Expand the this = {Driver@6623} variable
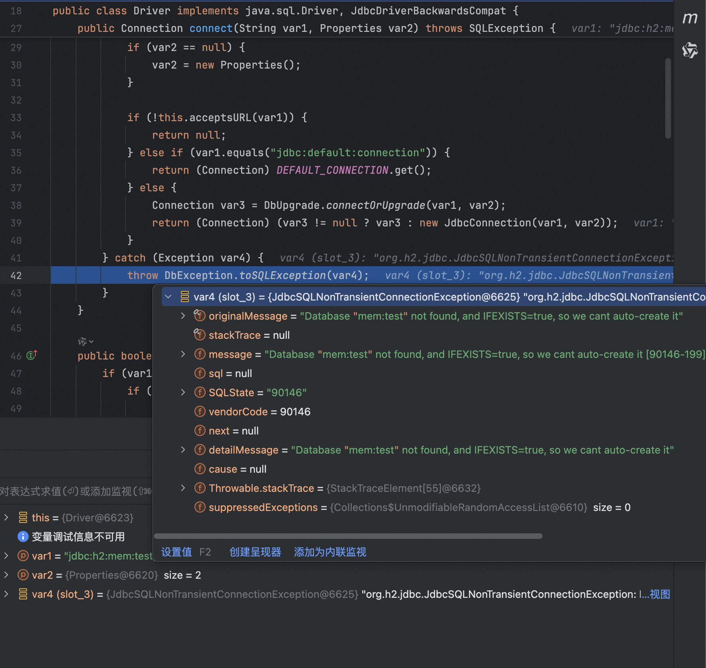Image resolution: width=706 pixels, height=668 pixels. pos(6,517)
